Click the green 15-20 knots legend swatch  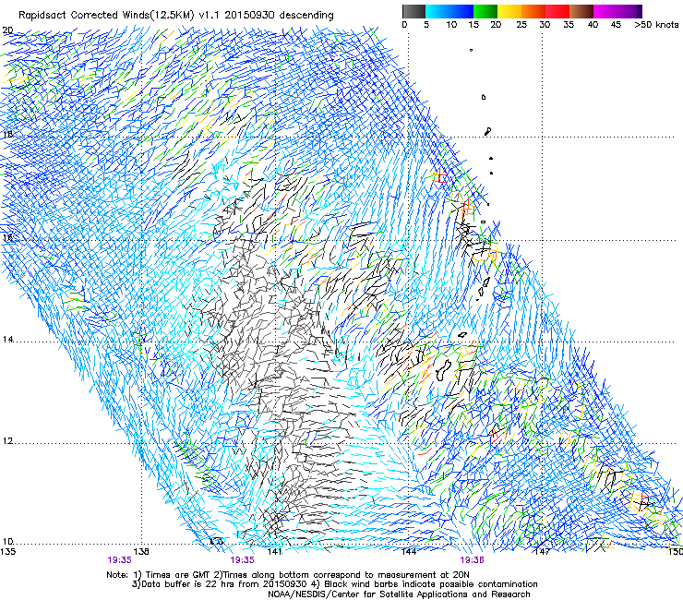coord(485,11)
